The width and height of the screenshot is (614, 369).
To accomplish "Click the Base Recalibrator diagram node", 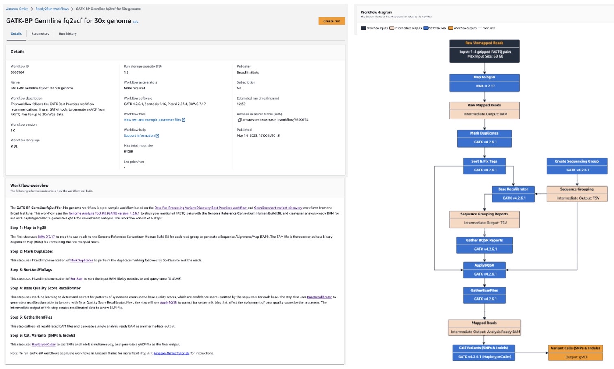I will pyautogui.click(x=513, y=194).
